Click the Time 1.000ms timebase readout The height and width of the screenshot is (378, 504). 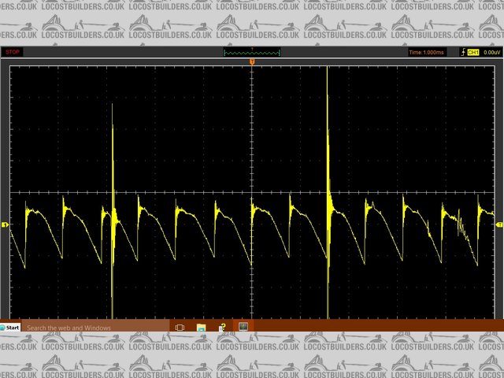tap(427, 52)
